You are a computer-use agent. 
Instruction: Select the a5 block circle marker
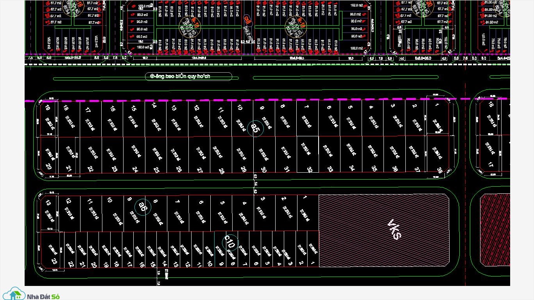256,128
